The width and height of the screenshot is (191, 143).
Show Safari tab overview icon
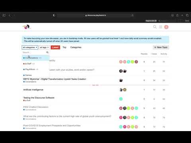tap(187, 15)
